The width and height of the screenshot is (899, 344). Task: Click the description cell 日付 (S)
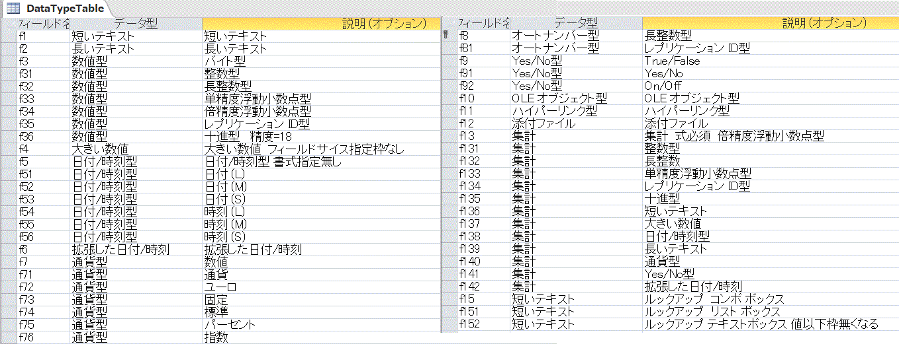(x=321, y=199)
